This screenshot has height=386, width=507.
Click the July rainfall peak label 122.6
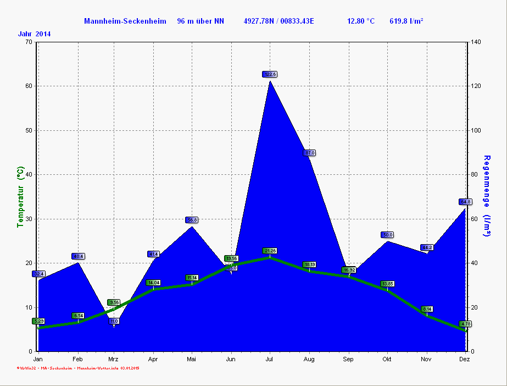click(x=270, y=74)
